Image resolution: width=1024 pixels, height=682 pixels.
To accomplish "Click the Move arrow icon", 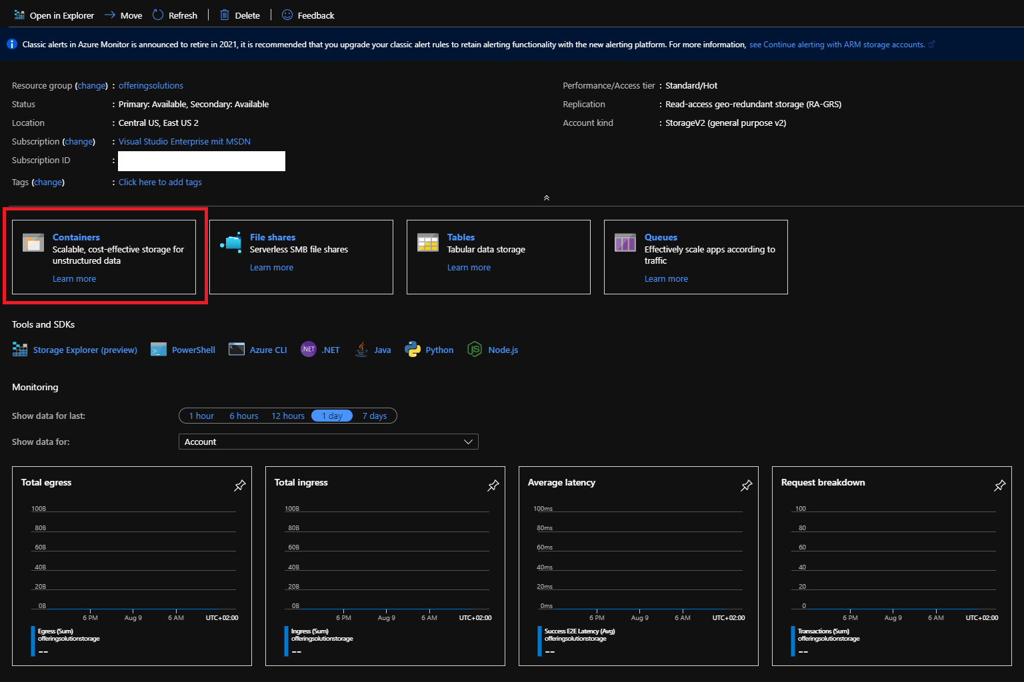I will click(x=110, y=15).
